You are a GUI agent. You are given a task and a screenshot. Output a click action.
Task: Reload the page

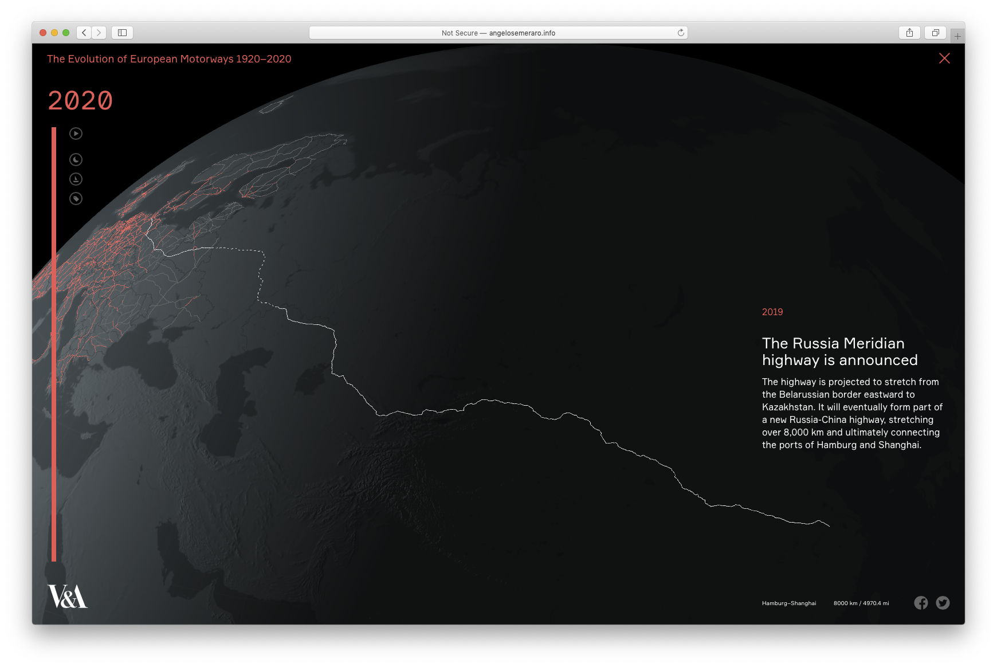681,33
